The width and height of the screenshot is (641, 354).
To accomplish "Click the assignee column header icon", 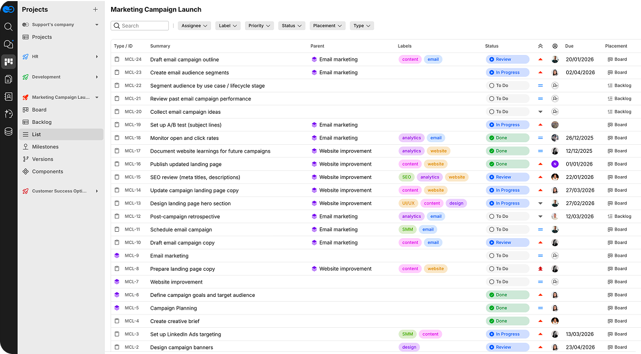I will (x=555, y=46).
